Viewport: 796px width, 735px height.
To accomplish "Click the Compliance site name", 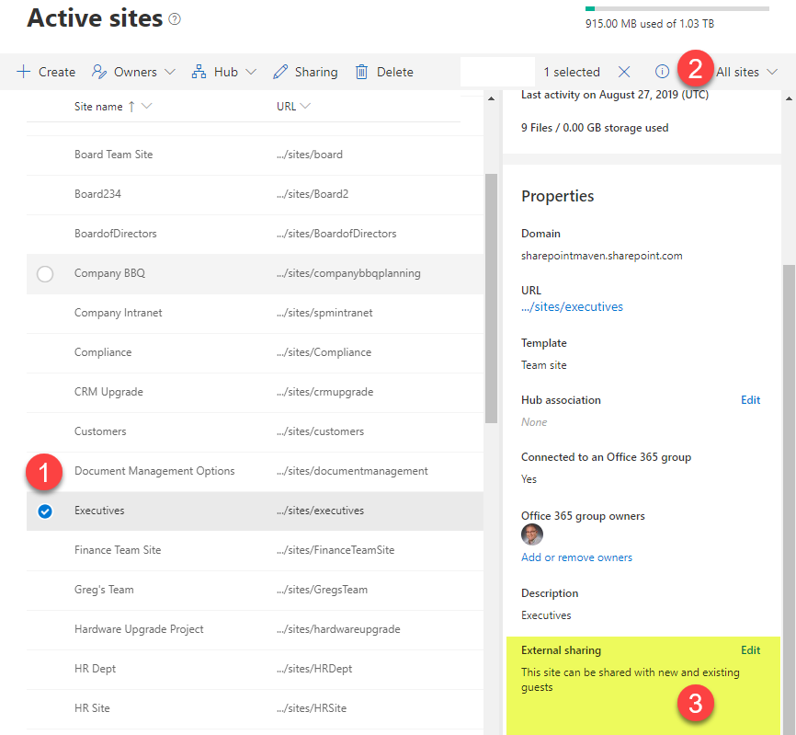I will [x=103, y=352].
